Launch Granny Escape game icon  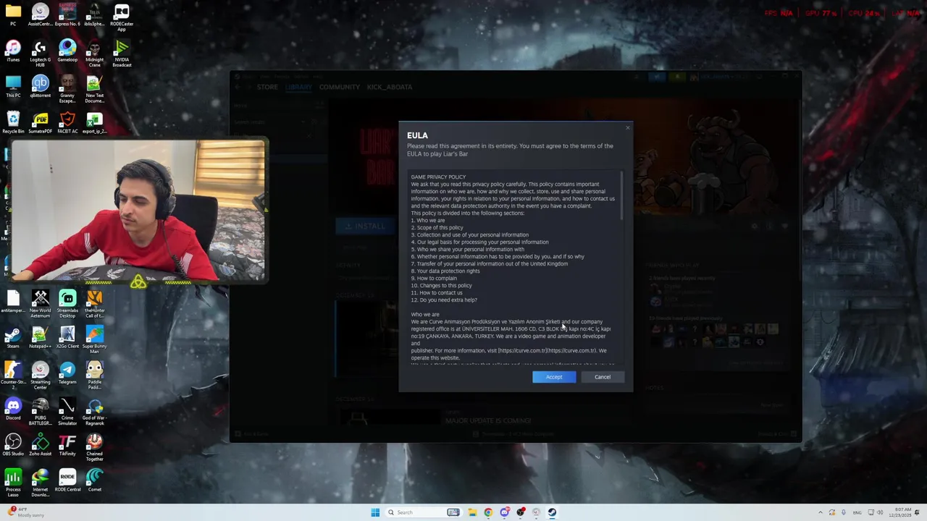(x=67, y=89)
